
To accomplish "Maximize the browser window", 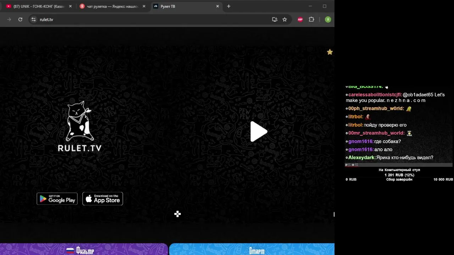I will click(x=325, y=6).
